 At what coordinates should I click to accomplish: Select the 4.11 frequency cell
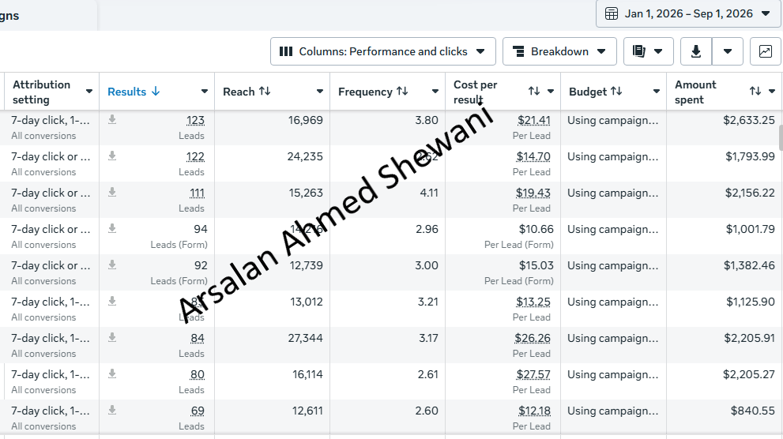(x=429, y=193)
